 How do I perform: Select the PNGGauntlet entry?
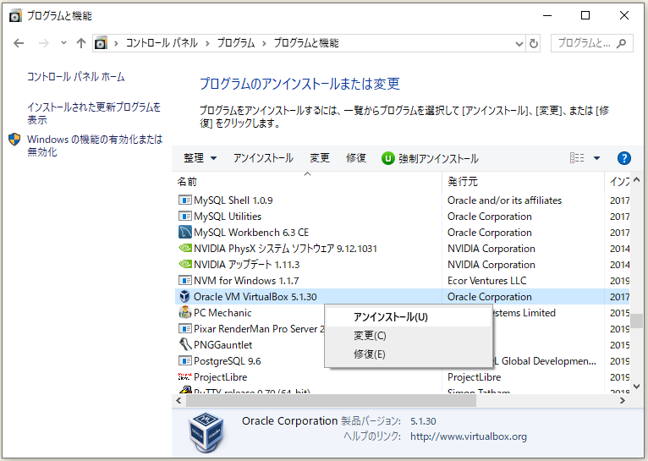coord(222,345)
